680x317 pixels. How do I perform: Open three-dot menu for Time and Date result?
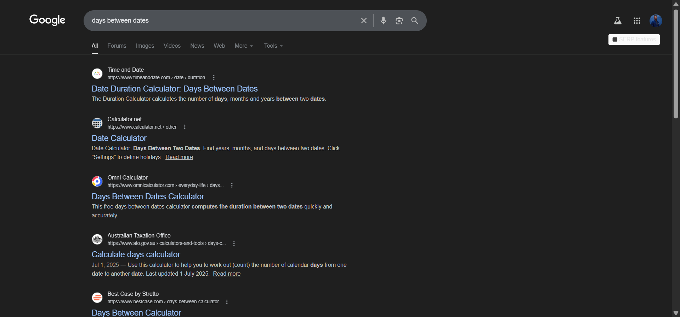point(214,78)
